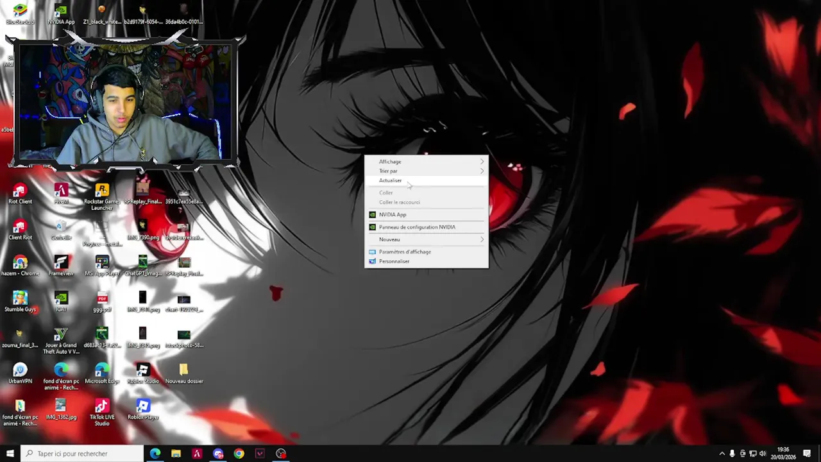The image size is (821, 462).
Task: Select the IMG_7390.png desktop file
Action: click(x=143, y=230)
